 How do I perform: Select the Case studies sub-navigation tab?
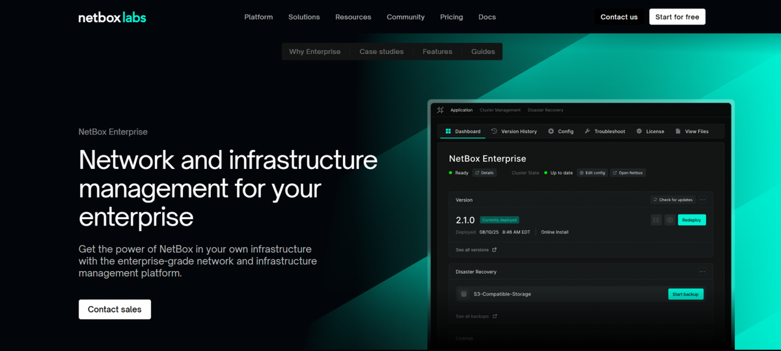[x=381, y=51]
